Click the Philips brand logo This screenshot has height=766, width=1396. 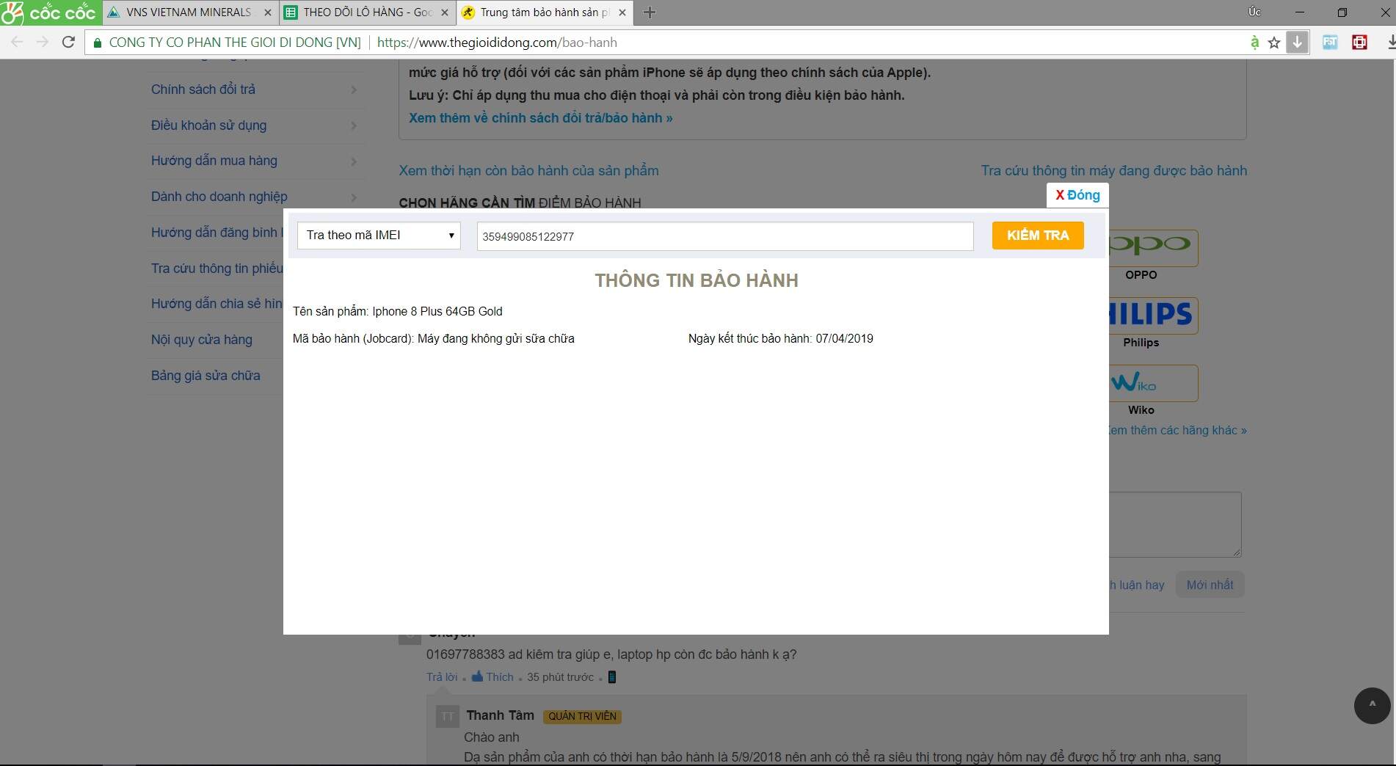[1152, 315]
